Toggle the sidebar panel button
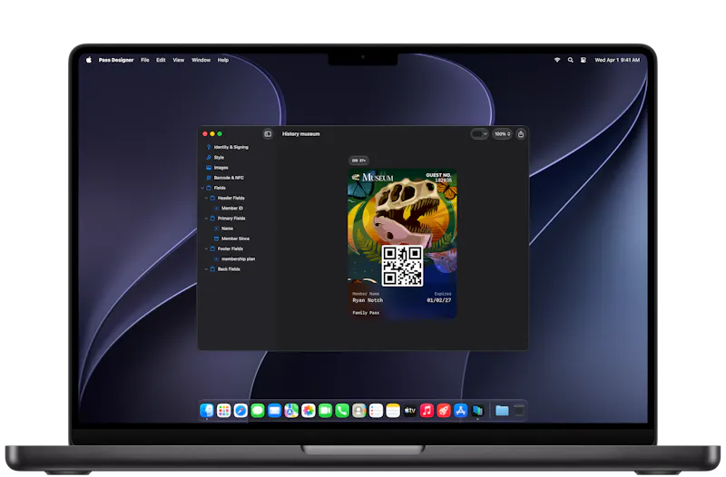Image resolution: width=726 pixels, height=477 pixels. click(x=268, y=134)
